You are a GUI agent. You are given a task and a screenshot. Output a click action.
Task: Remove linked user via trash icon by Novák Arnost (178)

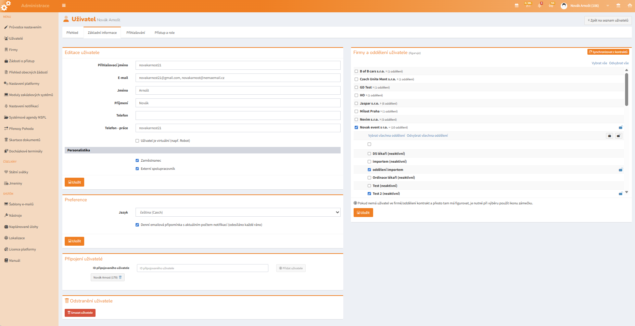click(120, 277)
